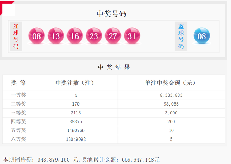Click red ball number 31

click(x=132, y=36)
